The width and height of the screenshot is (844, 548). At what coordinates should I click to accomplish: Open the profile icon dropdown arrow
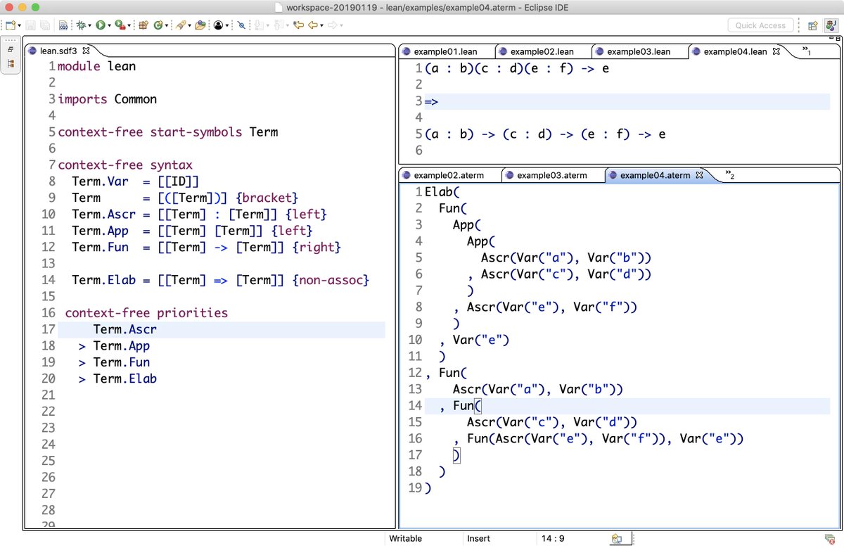[227, 25]
